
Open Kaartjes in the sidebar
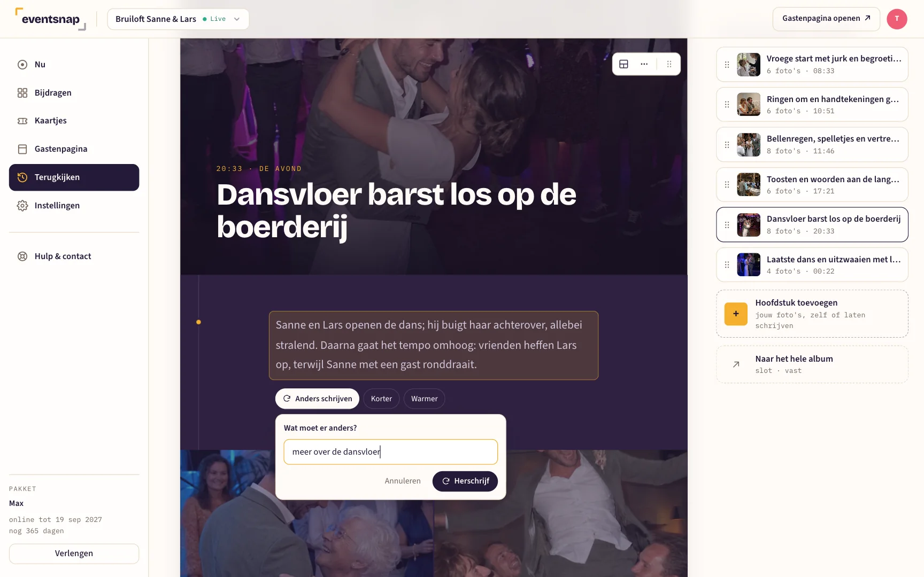[74, 121]
